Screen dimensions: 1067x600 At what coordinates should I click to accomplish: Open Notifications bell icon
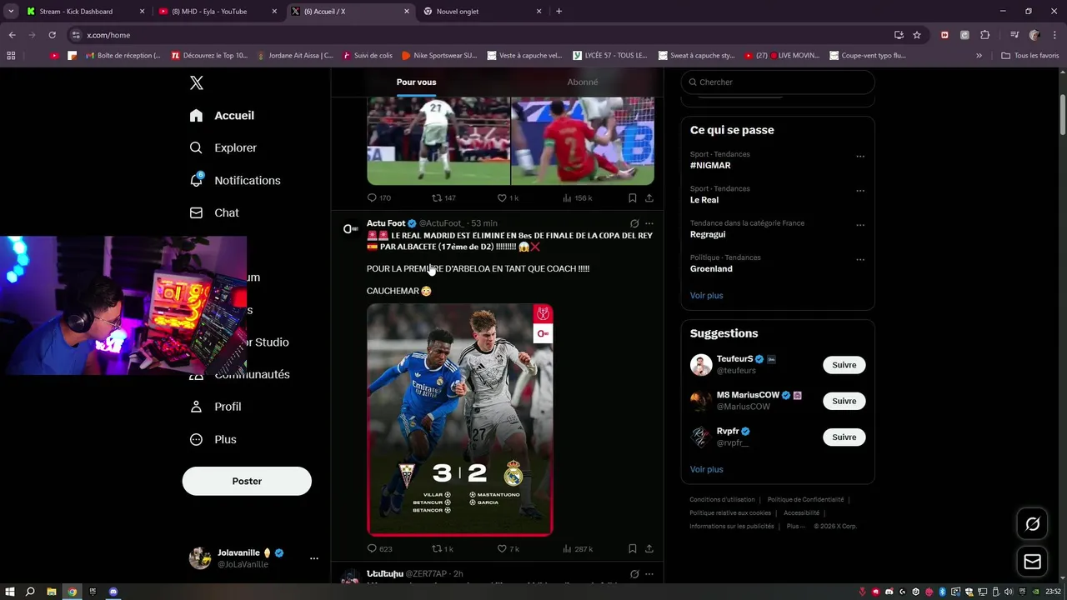coord(196,180)
